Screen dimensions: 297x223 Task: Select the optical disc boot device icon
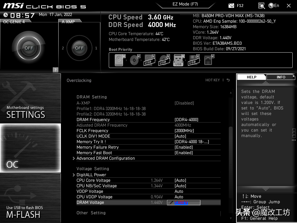click(x=135, y=60)
